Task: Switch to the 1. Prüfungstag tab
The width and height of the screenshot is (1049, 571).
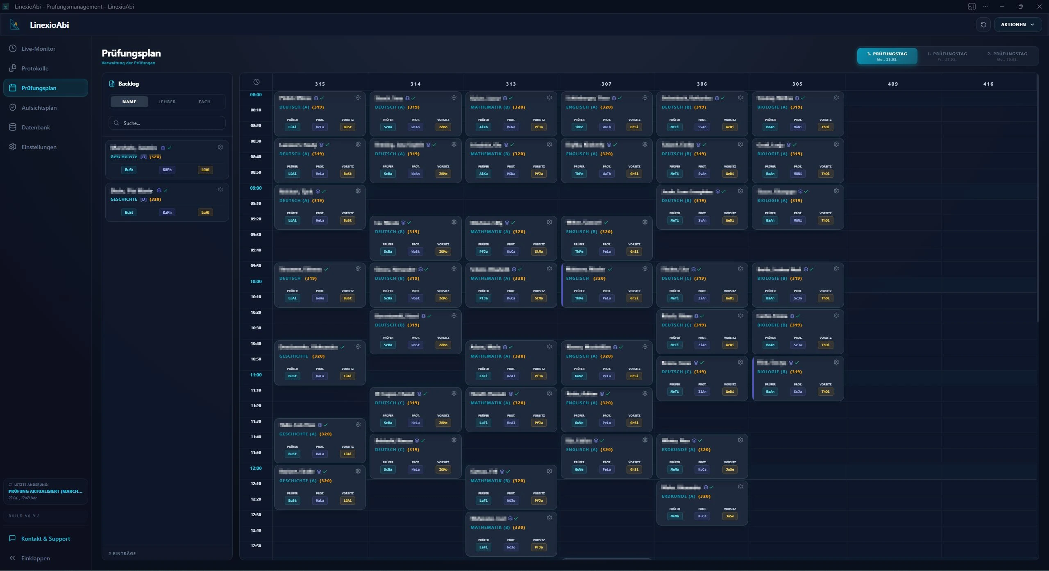Action: click(947, 56)
